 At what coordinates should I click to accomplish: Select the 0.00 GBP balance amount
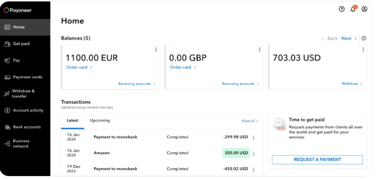click(188, 58)
